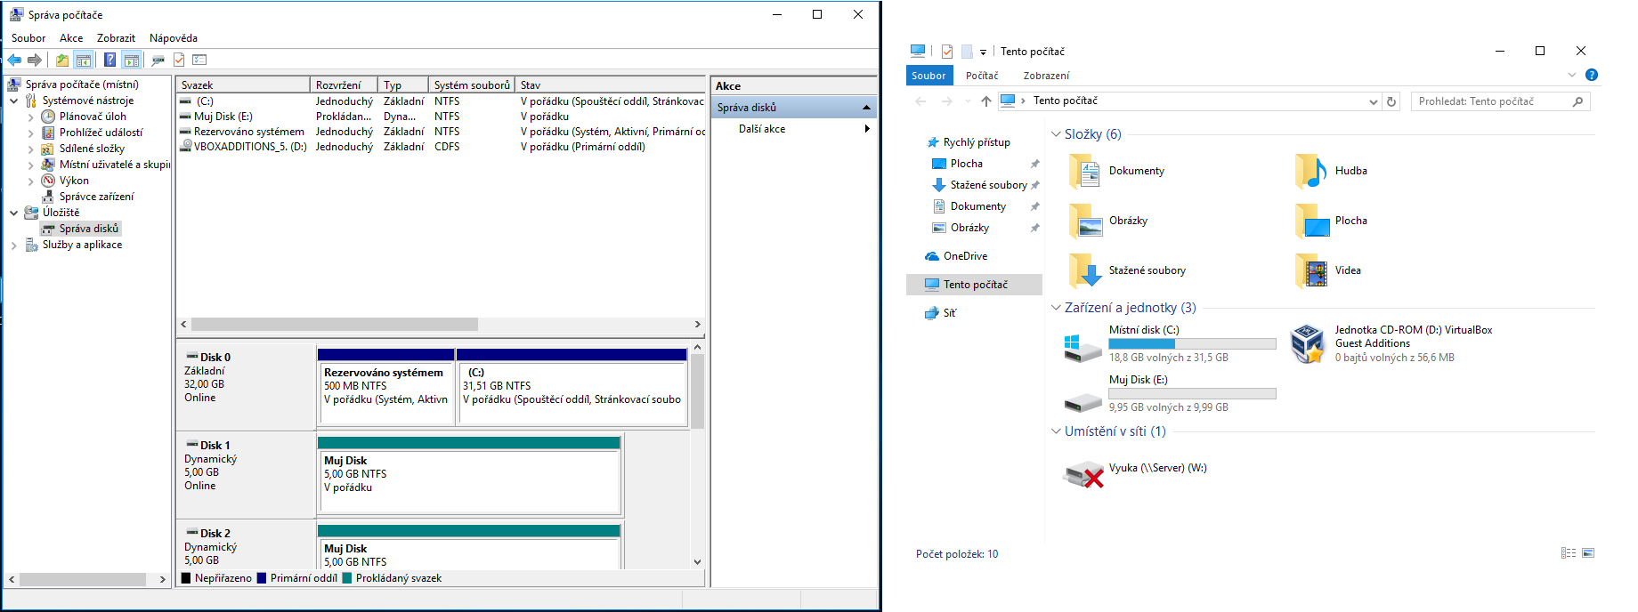Toggle the action pane show/hide toolbar button
The width and height of the screenshot is (1638, 612).
click(132, 60)
